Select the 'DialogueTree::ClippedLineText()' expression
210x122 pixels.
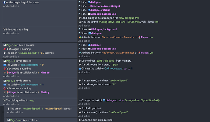click(142, 100)
